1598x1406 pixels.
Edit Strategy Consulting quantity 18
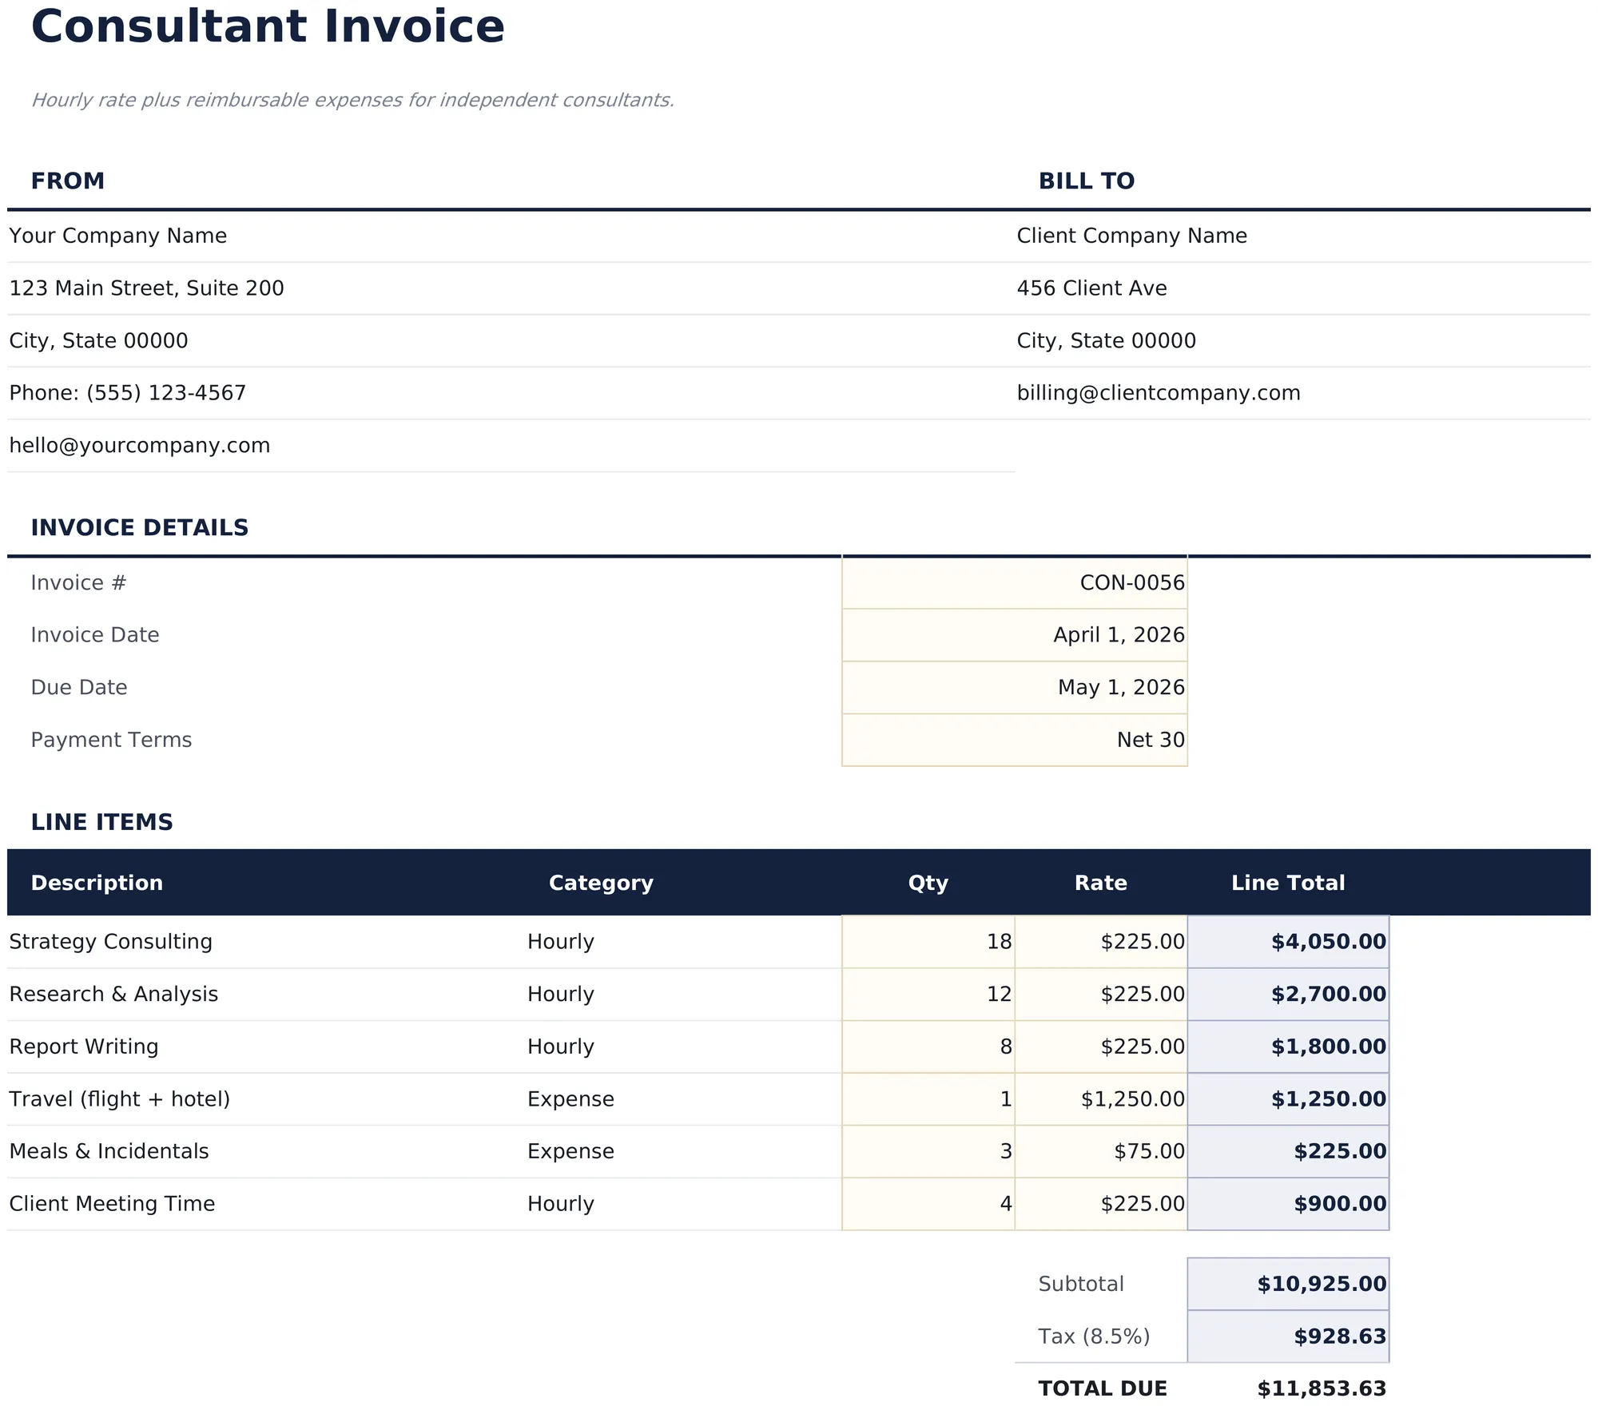tap(928, 942)
